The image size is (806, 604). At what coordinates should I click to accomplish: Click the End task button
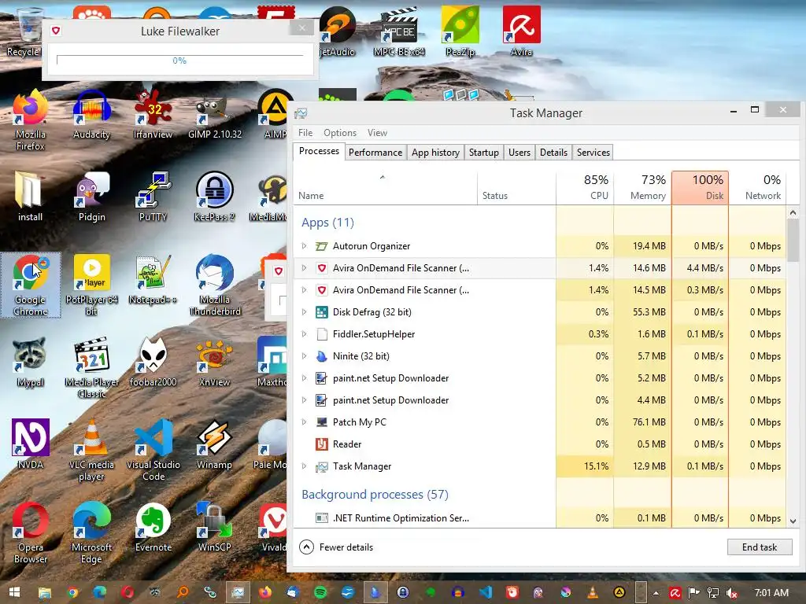coord(760,547)
